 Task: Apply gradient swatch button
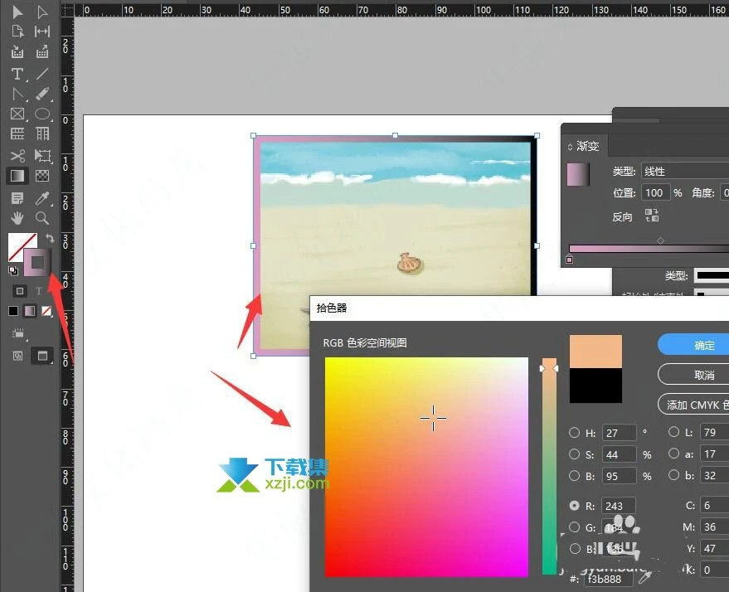(30, 311)
